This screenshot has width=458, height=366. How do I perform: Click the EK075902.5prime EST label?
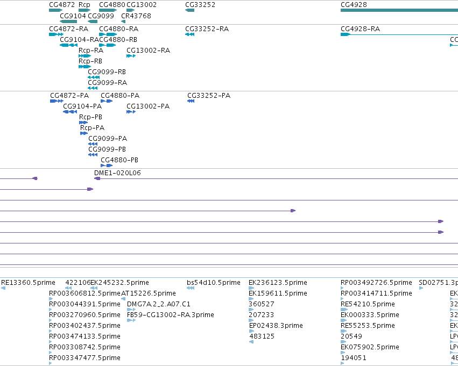click(370, 348)
